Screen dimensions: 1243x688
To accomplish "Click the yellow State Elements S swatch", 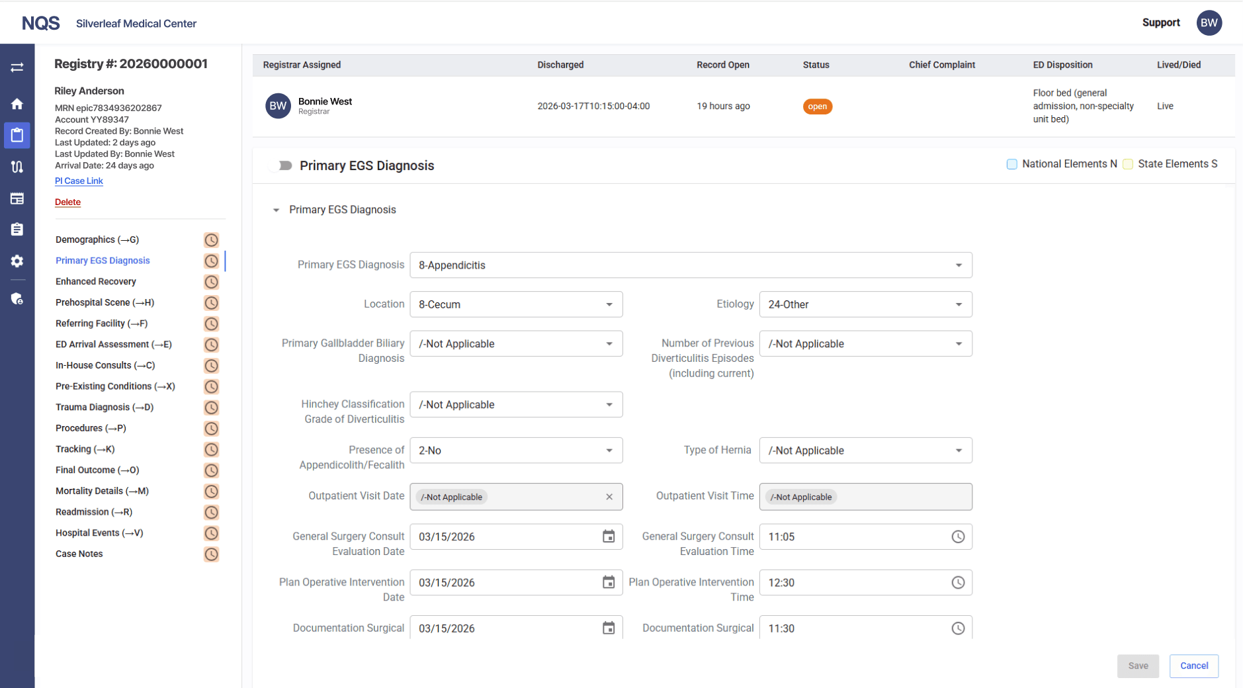I will click(x=1128, y=163).
